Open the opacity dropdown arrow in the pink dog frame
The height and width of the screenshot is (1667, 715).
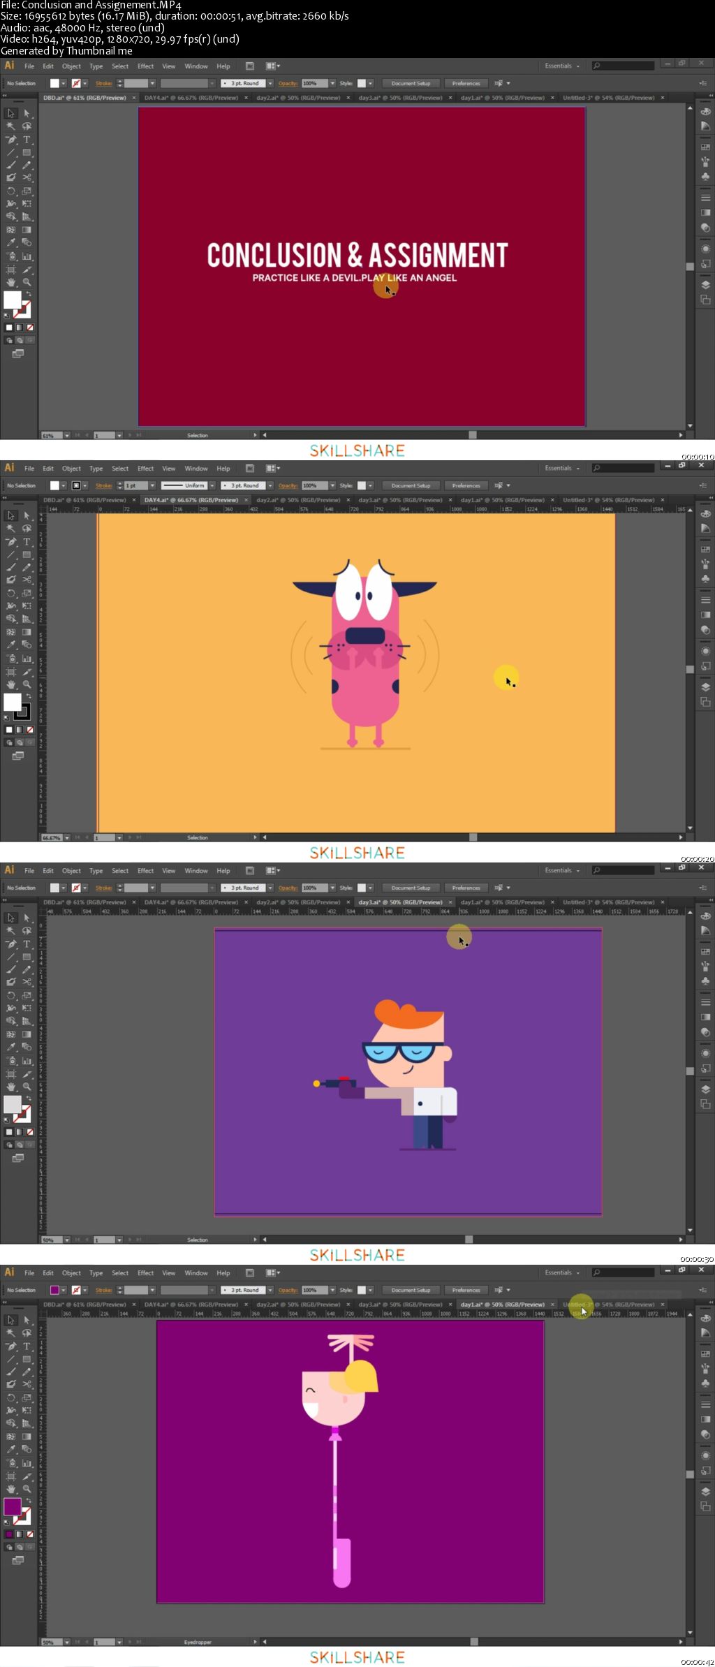pos(332,485)
